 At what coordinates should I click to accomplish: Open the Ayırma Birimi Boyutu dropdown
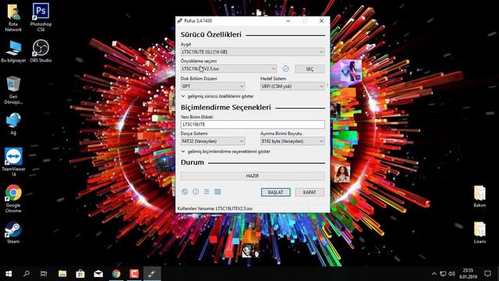tap(292, 141)
